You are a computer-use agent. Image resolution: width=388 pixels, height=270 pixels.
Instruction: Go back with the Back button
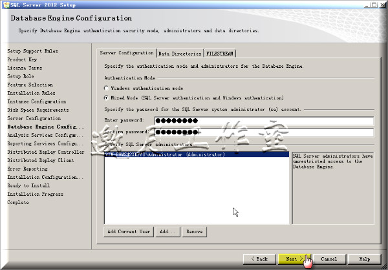259,259
